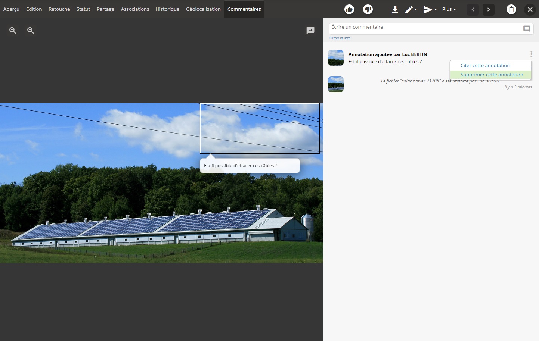Zoom out with the magnifier minus icon
The width and height of the screenshot is (539, 341).
13,31
